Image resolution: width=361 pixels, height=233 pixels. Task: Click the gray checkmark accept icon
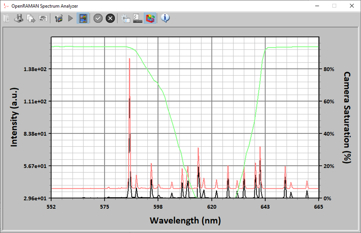tap(98, 18)
